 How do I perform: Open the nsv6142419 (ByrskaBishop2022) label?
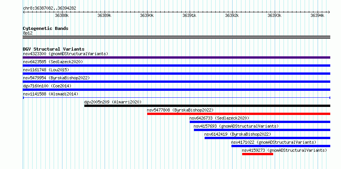pyautogui.click(x=238, y=134)
